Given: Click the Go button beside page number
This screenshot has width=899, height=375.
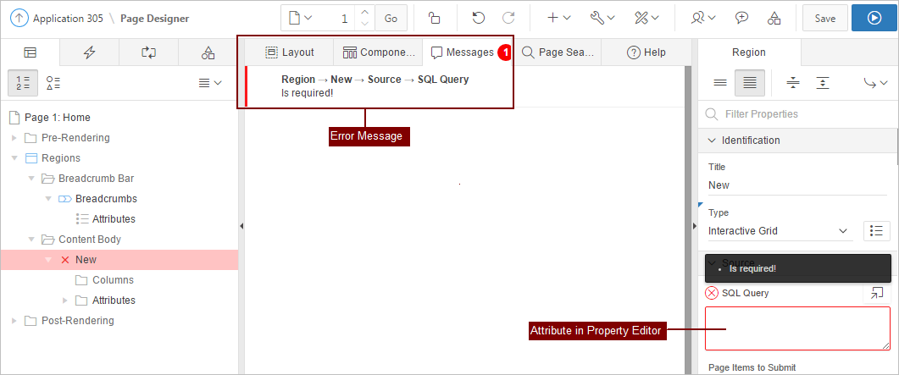Looking at the screenshot, I should [390, 18].
